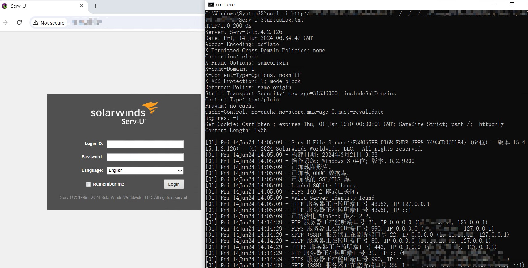
Task: Click the HTTP/1.0 200 OK line
Action: click(x=228, y=26)
